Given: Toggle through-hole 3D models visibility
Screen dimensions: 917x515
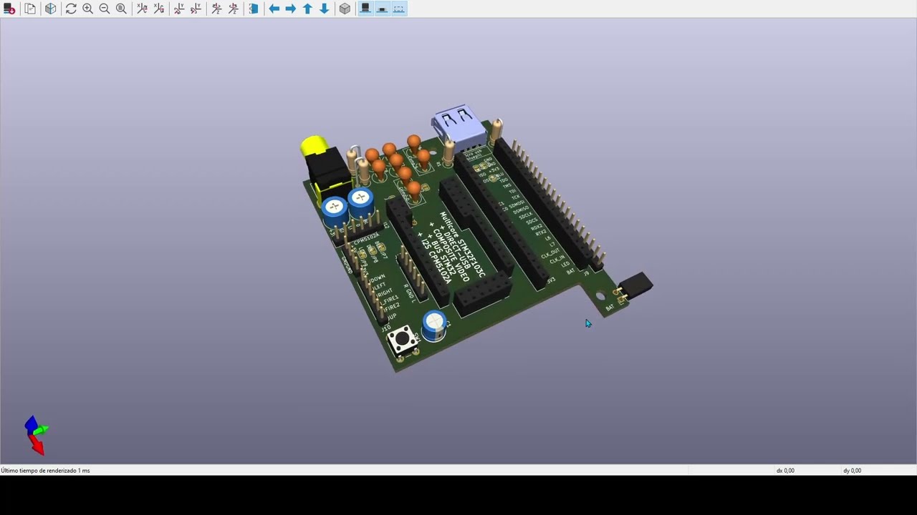Looking at the screenshot, I should coord(365,9).
